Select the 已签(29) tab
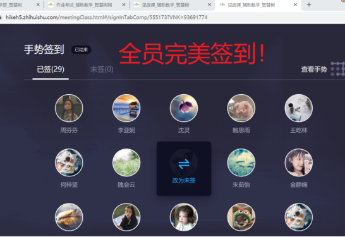This screenshot has width=345, height=237. pyautogui.click(x=51, y=70)
